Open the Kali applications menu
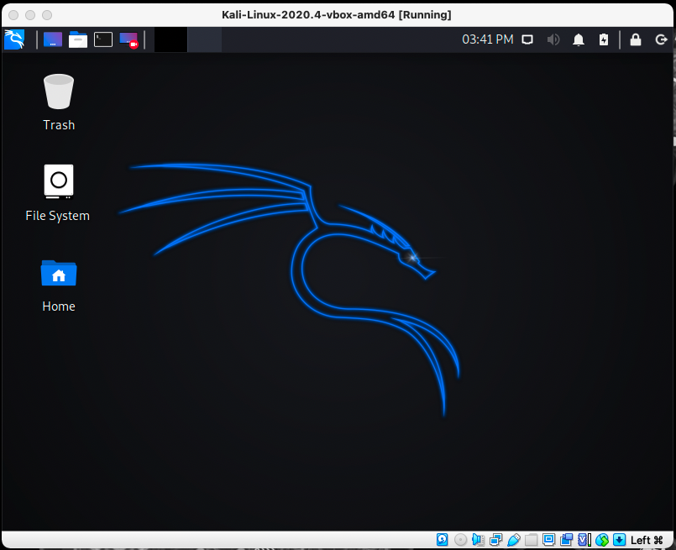The width and height of the screenshot is (676, 550). pos(14,39)
